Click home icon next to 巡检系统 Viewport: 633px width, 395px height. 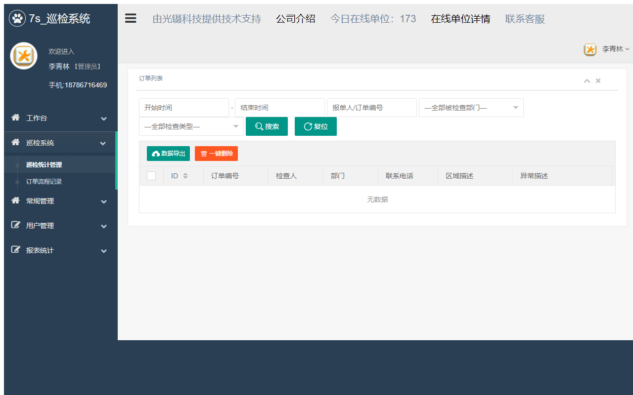pos(16,142)
